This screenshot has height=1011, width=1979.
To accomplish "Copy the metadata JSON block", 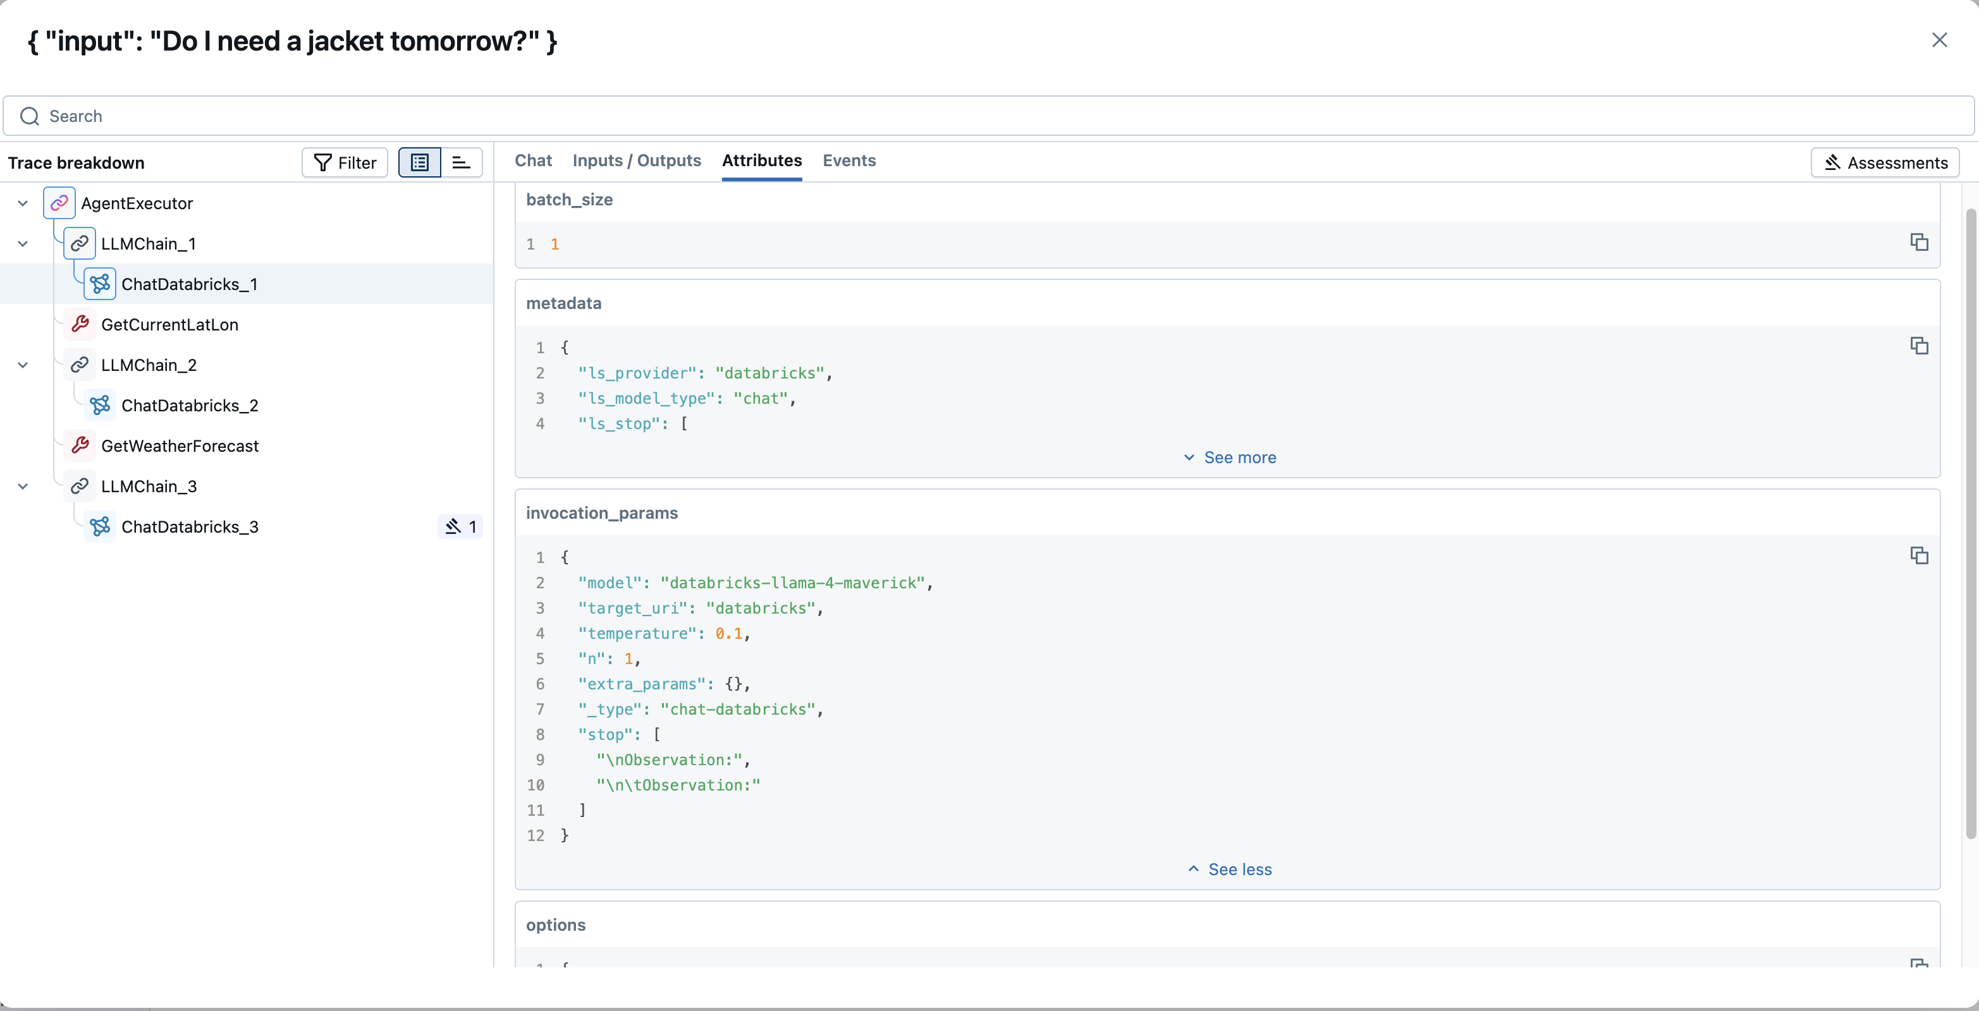I will coord(1919,346).
